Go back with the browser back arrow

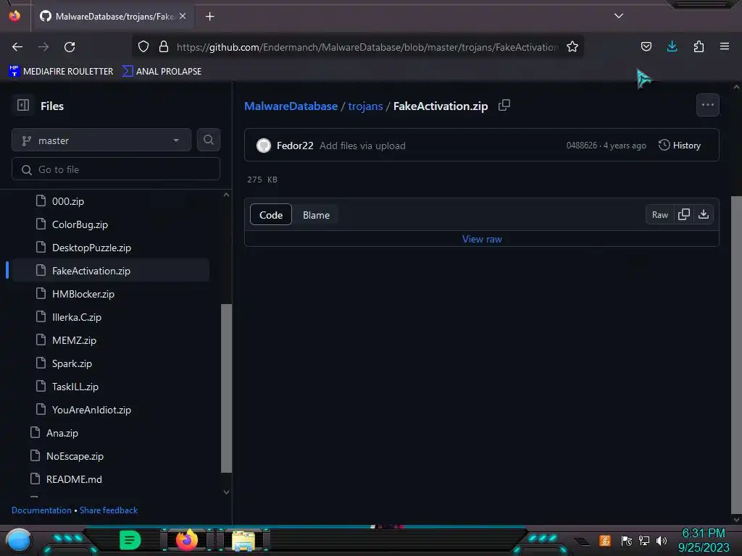[17, 47]
